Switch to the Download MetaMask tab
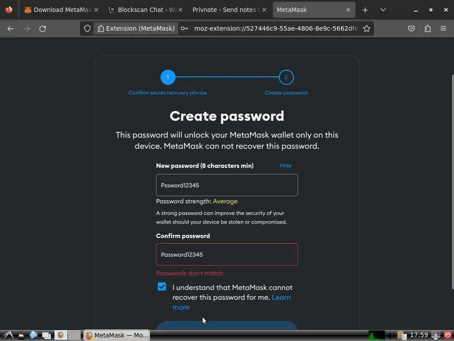Image resolution: width=454 pixels, height=341 pixels. pos(61,10)
